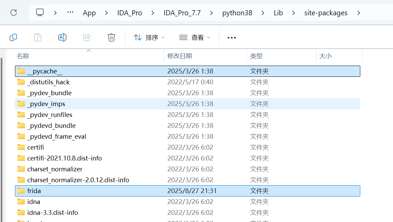This screenshot has height=222, width=393.
Task: Sort by the 大小 column header
Action: [x=325, y=56]
